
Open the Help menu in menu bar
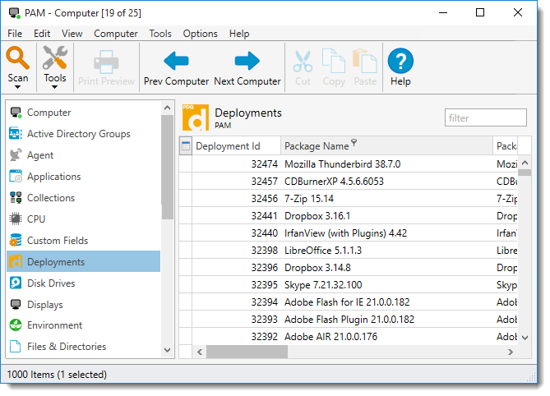click(x=239, y=34)
